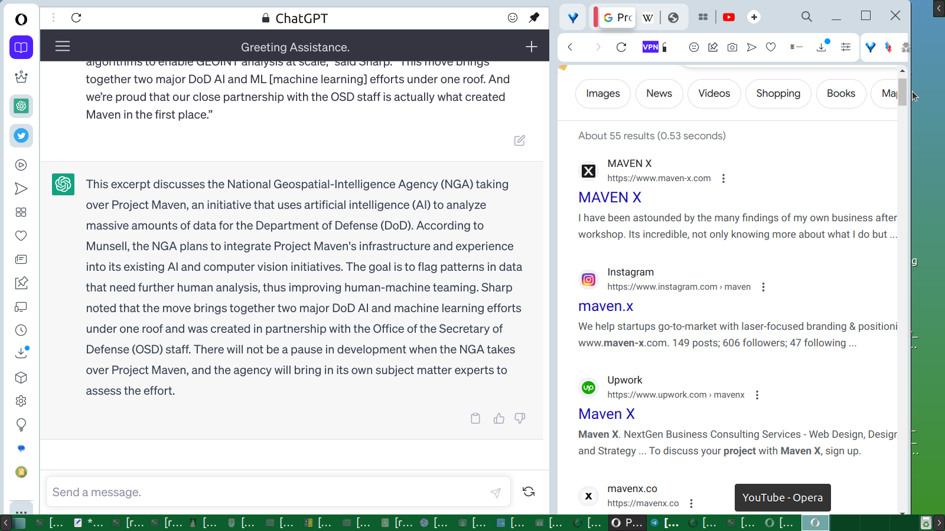Open the maven.x Instagram result link

605,306
